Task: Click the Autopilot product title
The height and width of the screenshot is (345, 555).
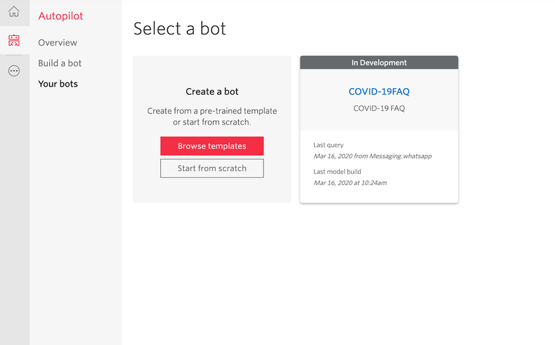Action: coord(60,16)
